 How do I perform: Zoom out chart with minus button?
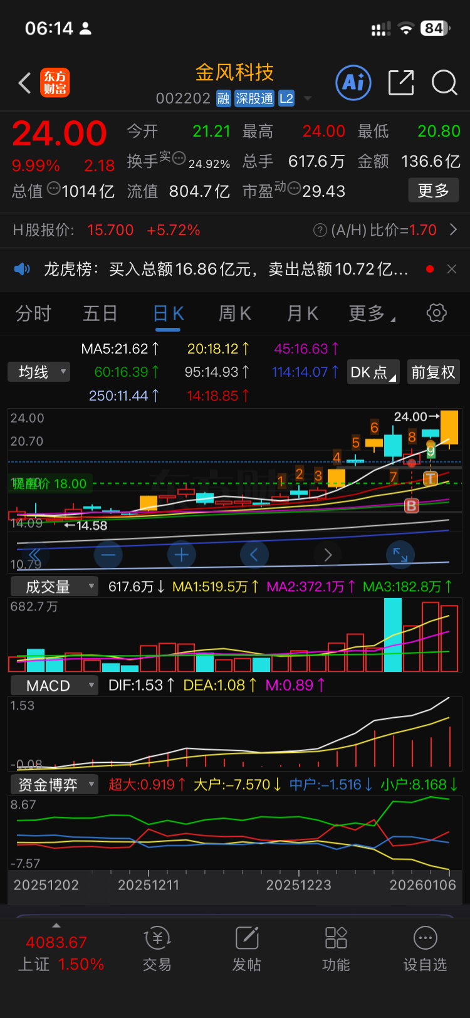(x=108, y=555)
